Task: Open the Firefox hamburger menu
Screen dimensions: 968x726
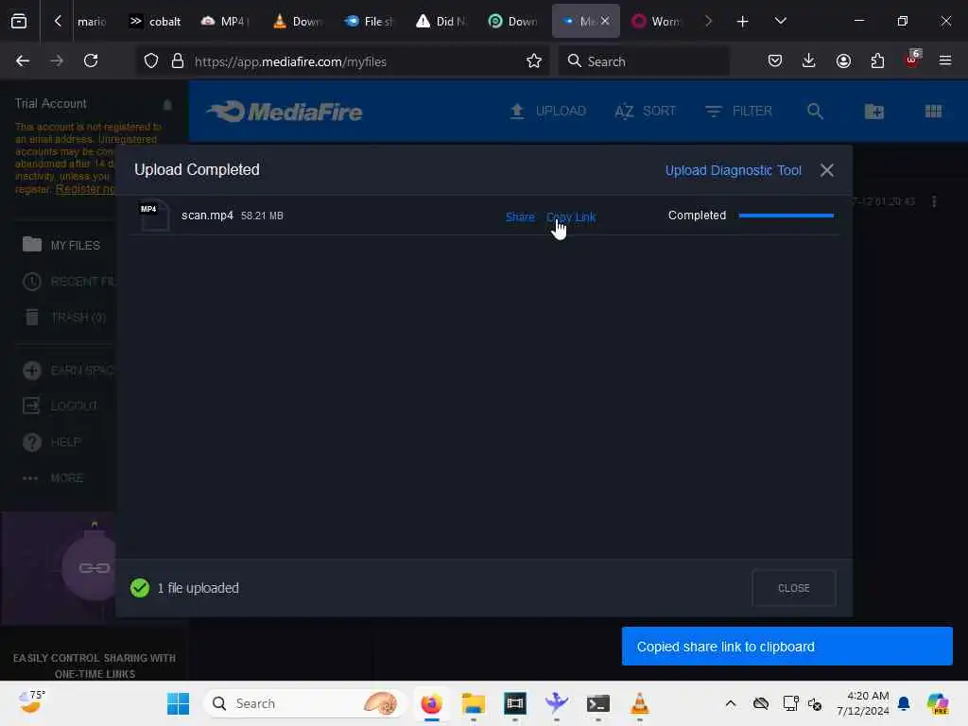Action: click(945, 61)
